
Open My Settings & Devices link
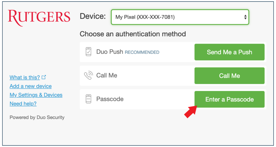36,95
